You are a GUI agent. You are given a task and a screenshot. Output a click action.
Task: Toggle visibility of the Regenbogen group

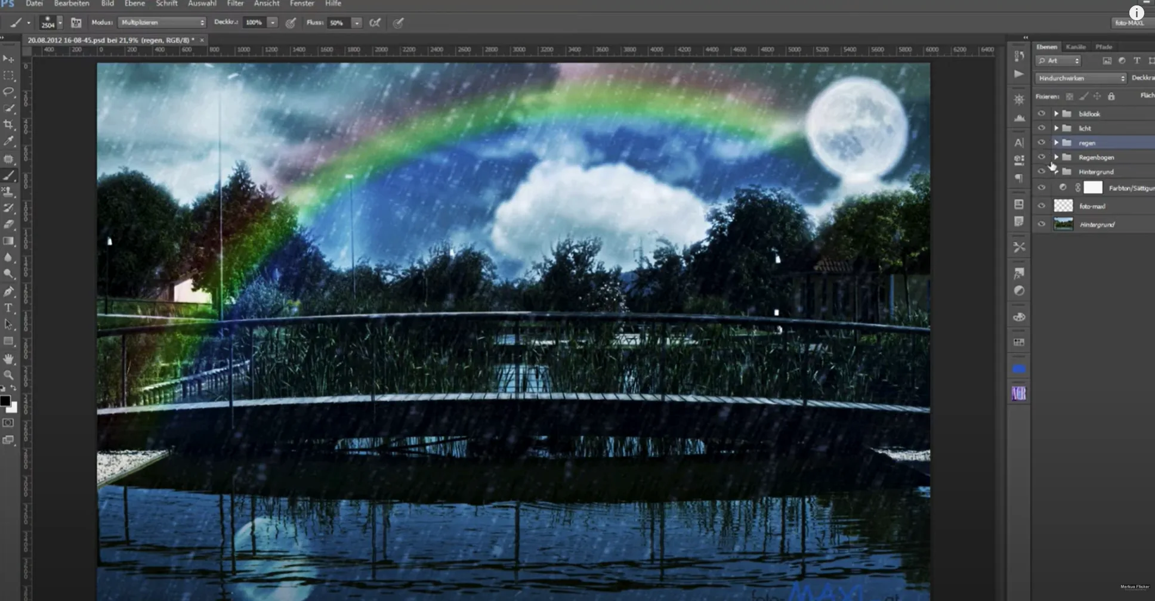pos(1042,157)
